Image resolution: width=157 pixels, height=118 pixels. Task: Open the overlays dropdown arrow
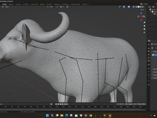point(131,7)
